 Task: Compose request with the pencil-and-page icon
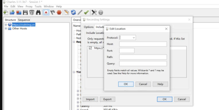[67, 12]
